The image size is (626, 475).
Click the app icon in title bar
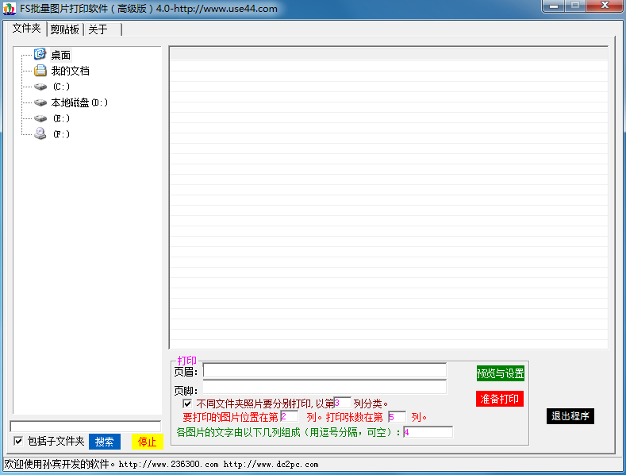[x=10, y=9]
